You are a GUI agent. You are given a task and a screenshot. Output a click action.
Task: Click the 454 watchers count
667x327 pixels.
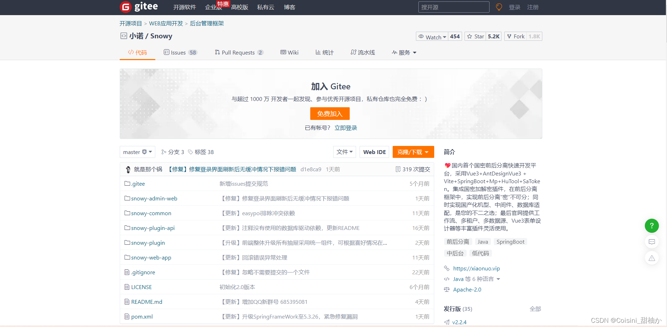[455, 37]
